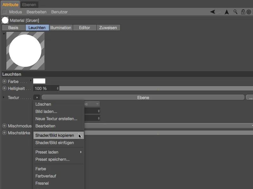253x189 pixels.
Task: Select the Basis tab
Action: click(x=13, y=28)
